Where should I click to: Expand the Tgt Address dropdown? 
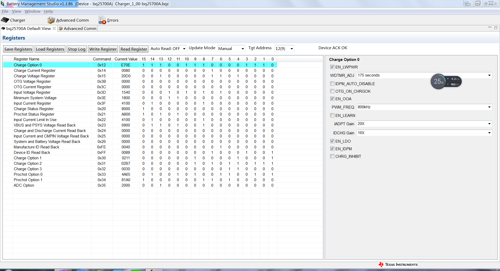(x=284, y=49)
